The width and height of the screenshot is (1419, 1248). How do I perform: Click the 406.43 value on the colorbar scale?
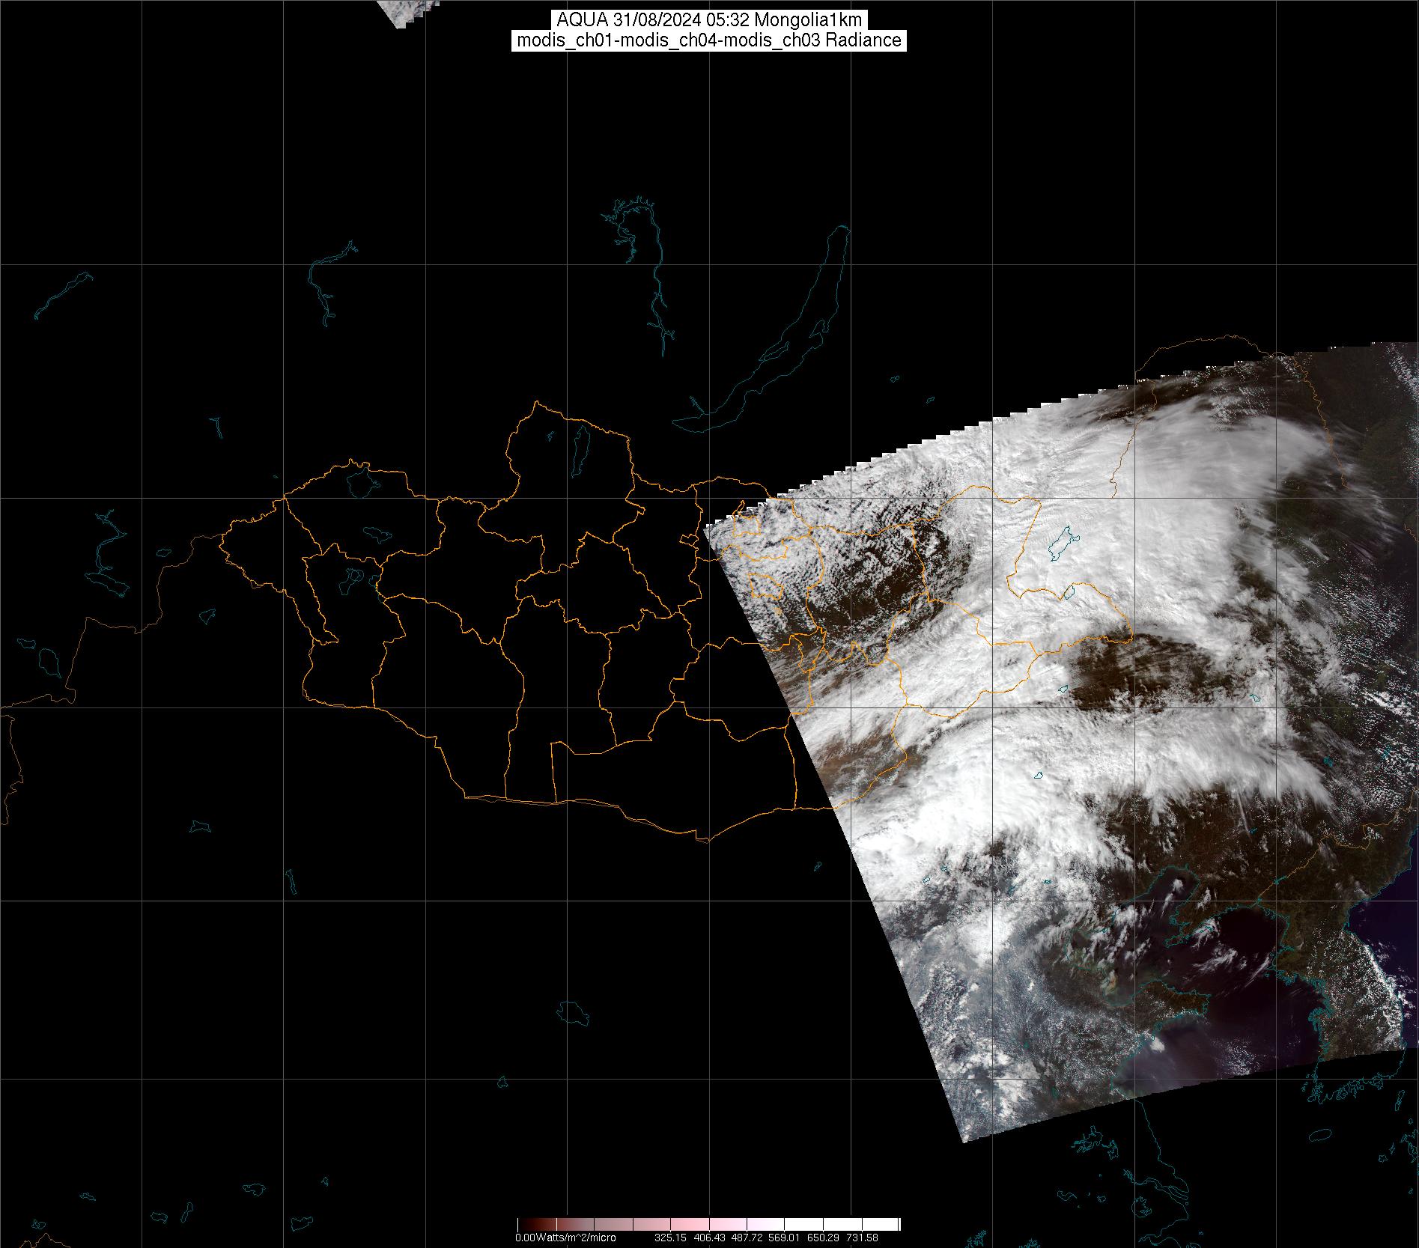708,1238
